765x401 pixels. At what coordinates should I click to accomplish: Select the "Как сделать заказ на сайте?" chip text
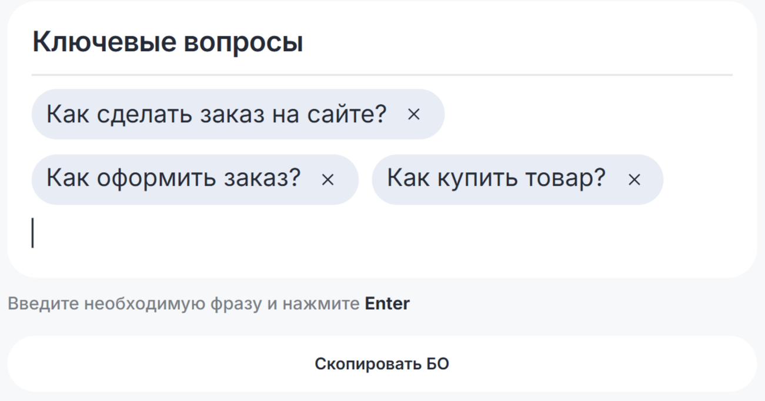tap(216, 114)
